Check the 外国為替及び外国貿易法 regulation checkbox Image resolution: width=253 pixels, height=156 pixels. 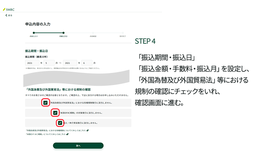[x=45, y=103]
